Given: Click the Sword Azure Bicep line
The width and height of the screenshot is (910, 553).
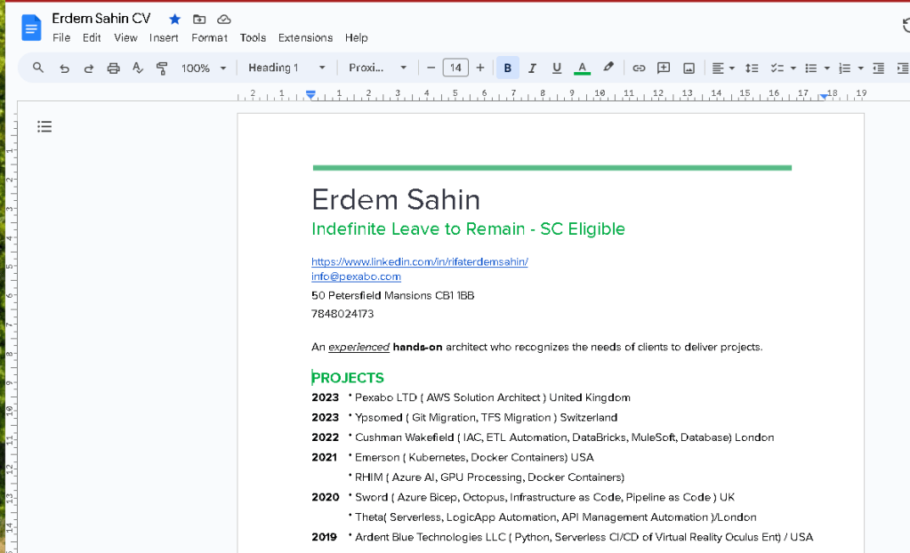Looking at the screenshot, I should click(x=544, y=497).
